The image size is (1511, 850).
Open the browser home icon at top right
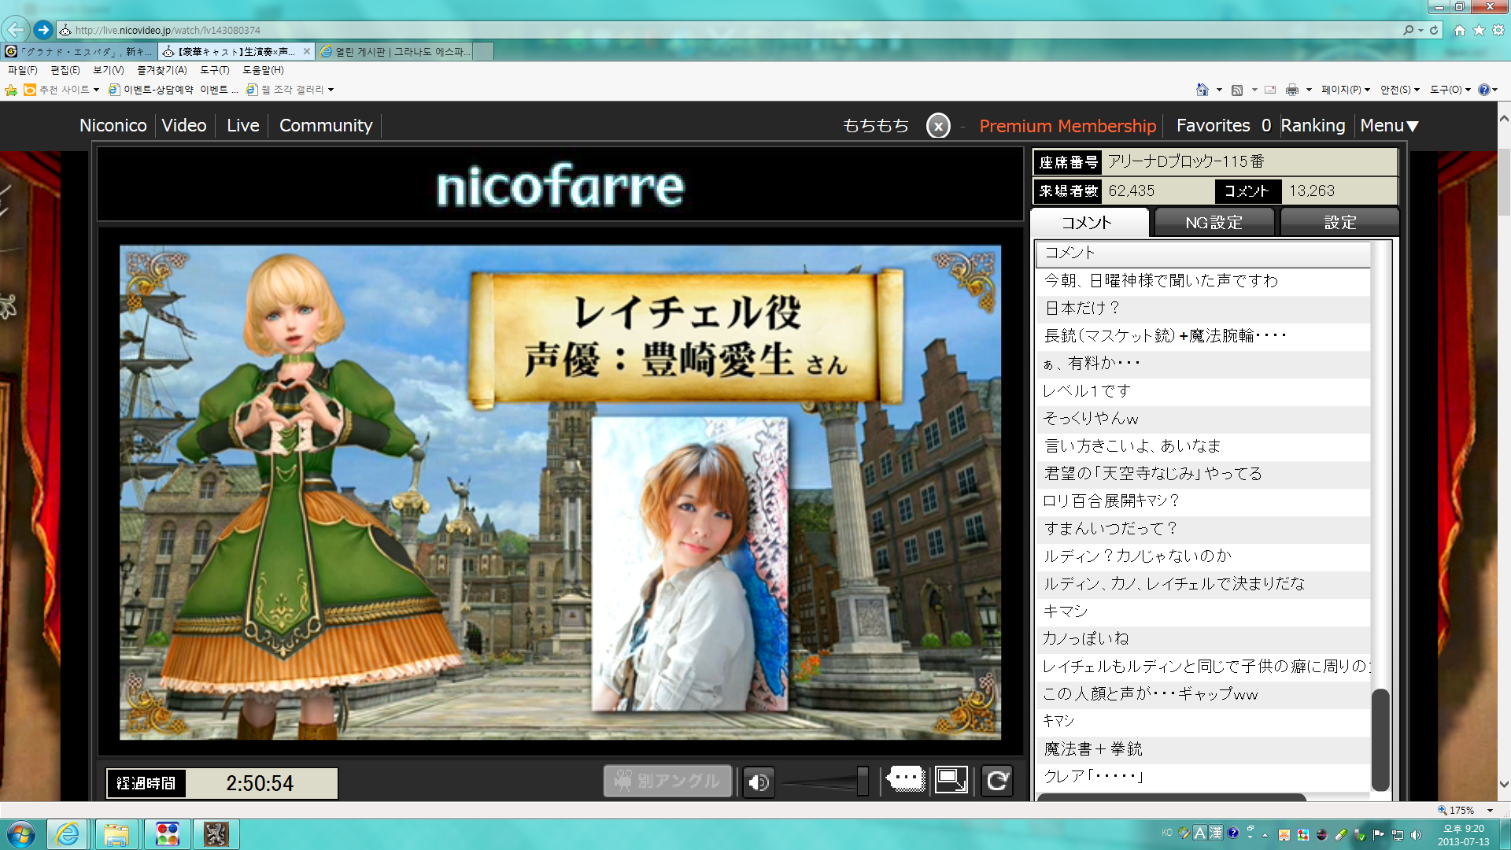pos(1460,30)
